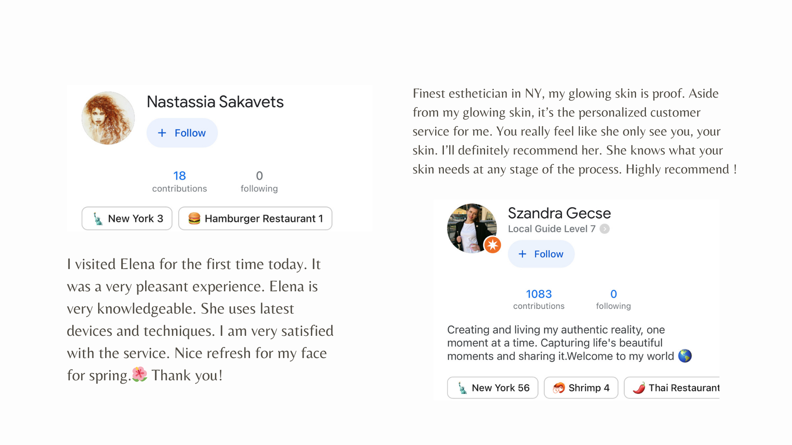Select the New York 56 tag

point(493,388)
